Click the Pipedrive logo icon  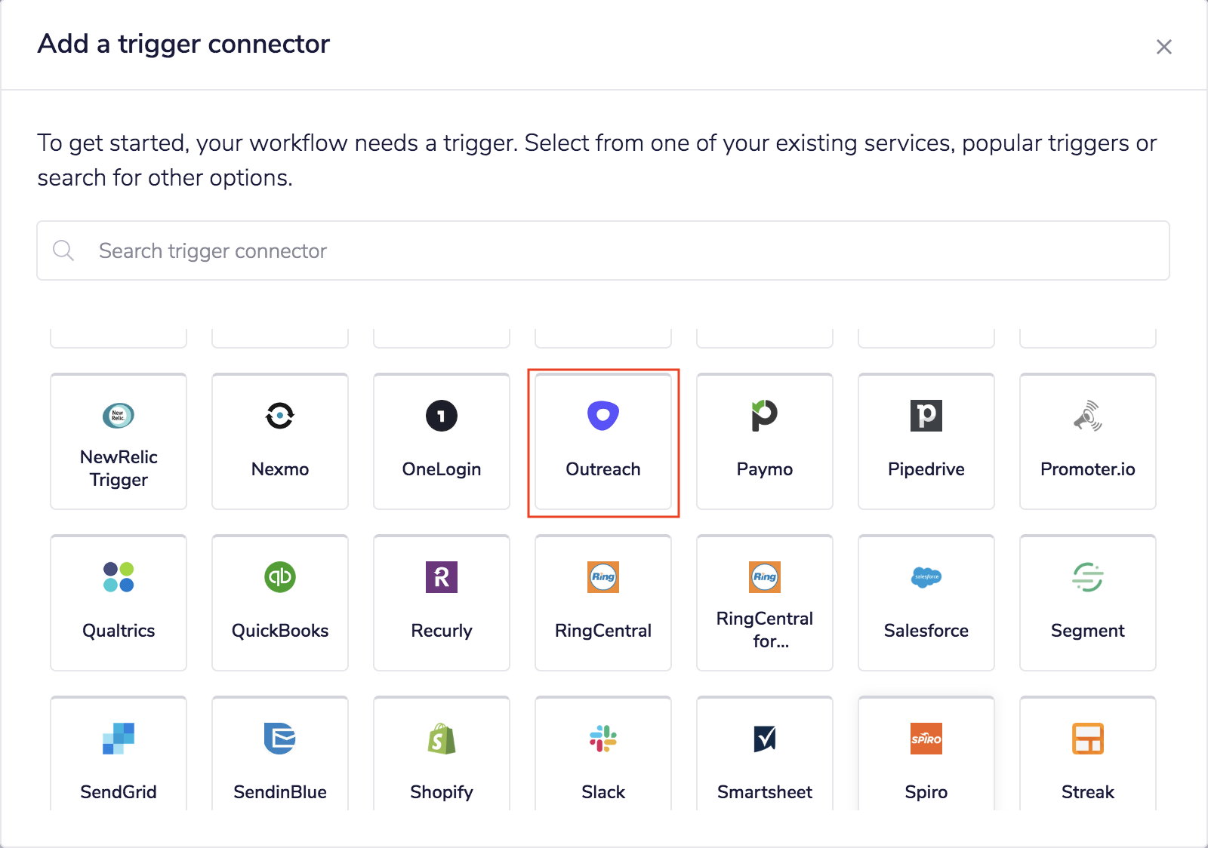pyautogui.click(x=926, y=416)
